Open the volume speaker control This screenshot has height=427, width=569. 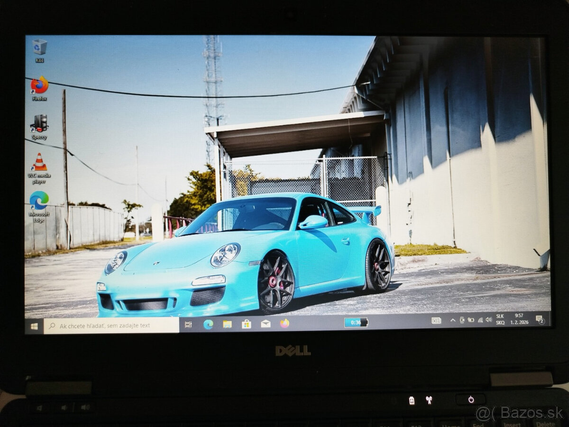[489, 320]
